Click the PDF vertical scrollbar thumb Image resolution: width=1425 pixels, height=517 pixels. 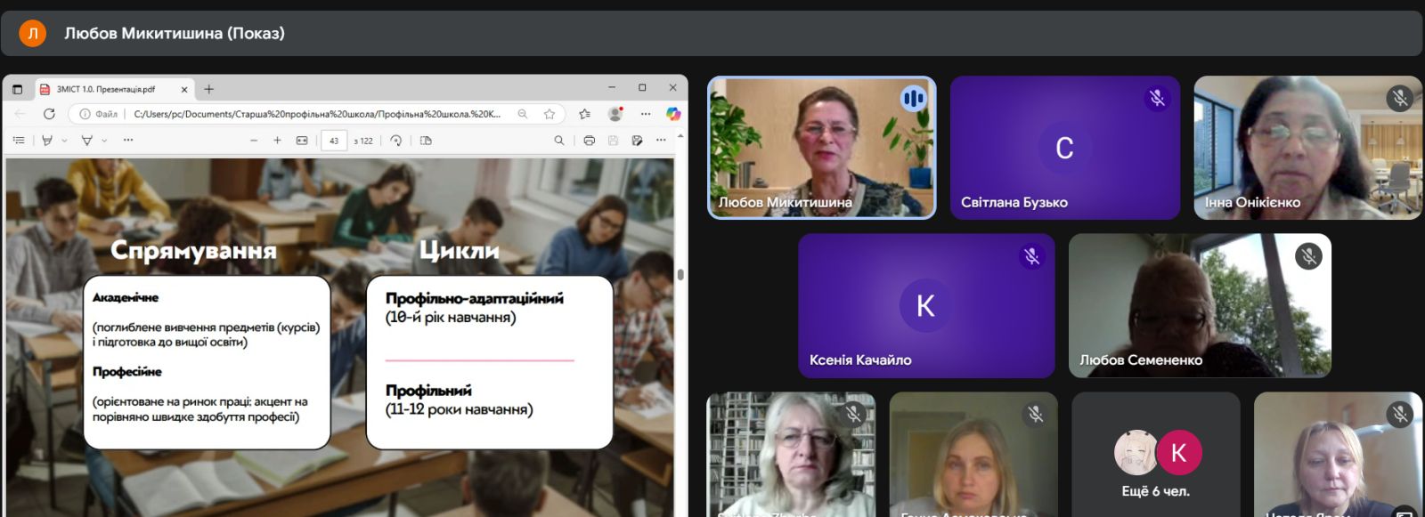[680, 275]
